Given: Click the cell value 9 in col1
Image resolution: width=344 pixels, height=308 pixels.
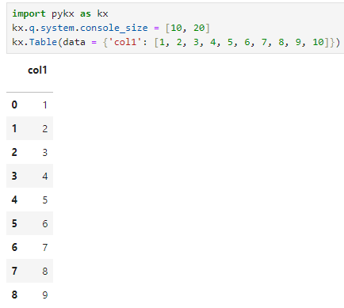Looking at the screenshot, I should [45, 295].
